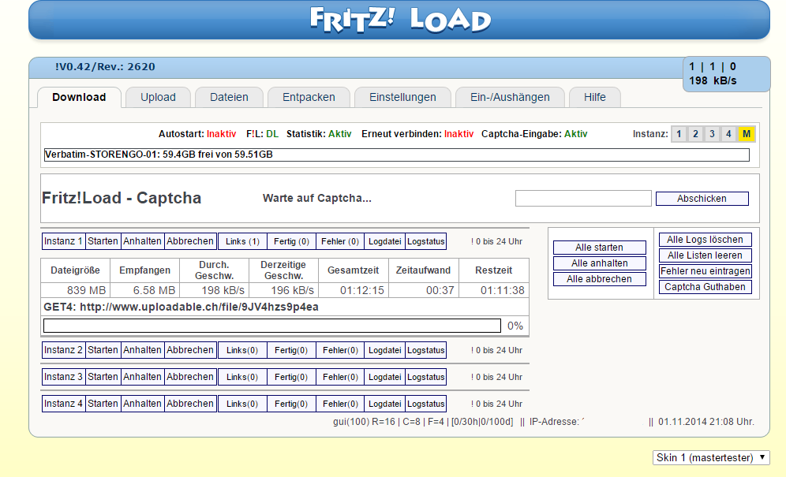Select instance view 2
Image resolution: width=786 pixels, height=477 pixels.
(695, 134)
